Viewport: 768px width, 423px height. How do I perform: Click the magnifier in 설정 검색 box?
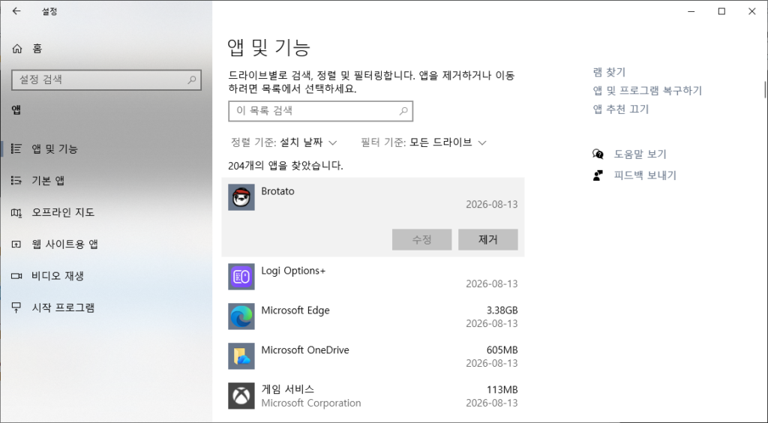pos(191,79)
